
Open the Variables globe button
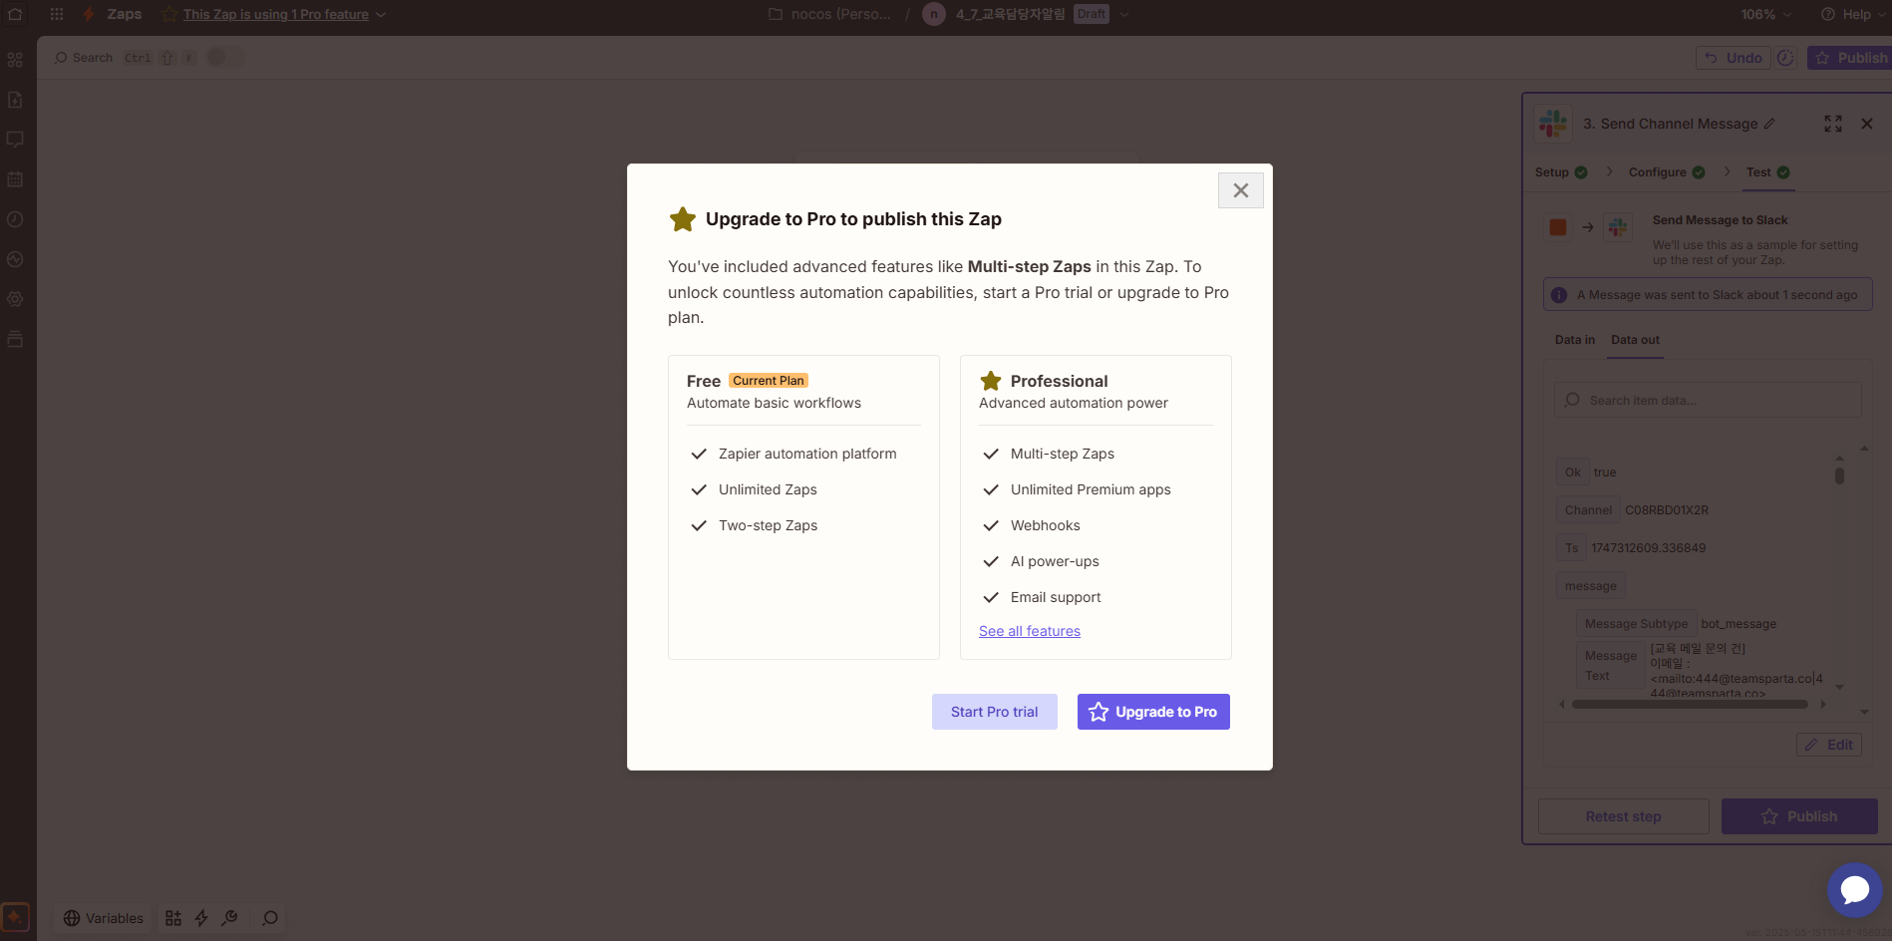pyautogui.click(x=104, y=918)
